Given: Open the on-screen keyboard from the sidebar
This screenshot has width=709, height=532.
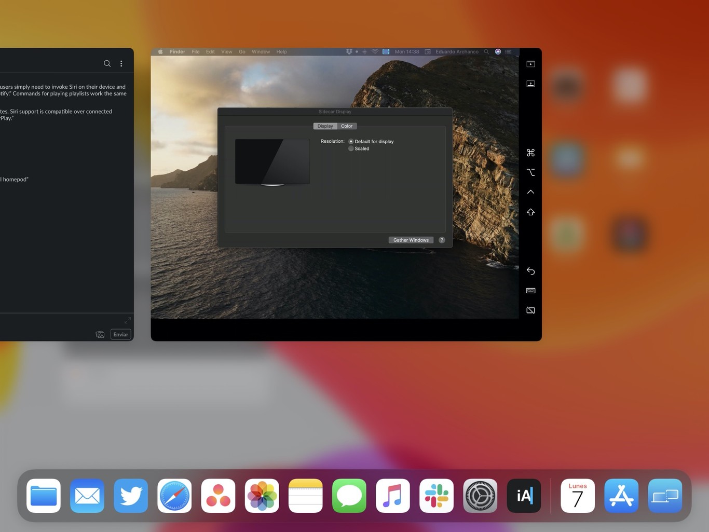Looking at the screenshot, I should [530, 290].
